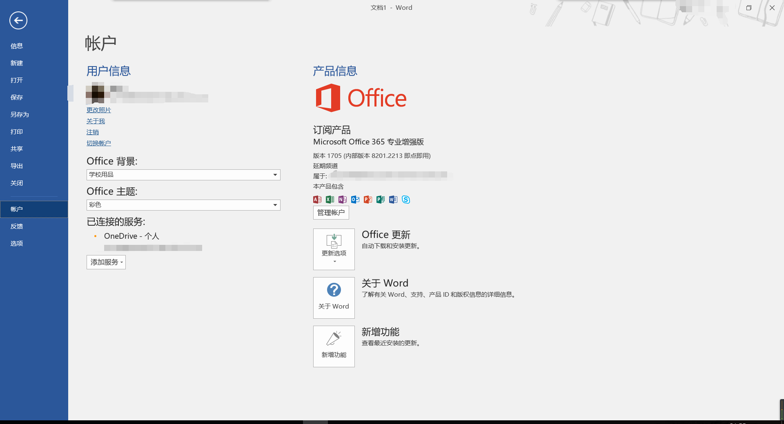Click the user profile photo
Viewport: 784px width, 424px height.
click(95, 93)
